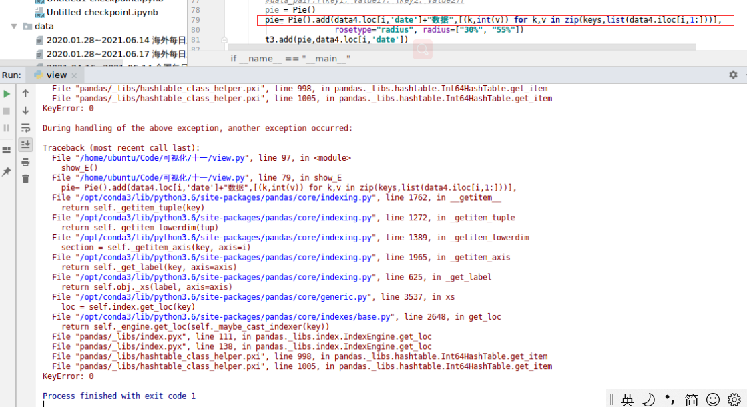Toggle Scroll to the End in console
The image size is (747, 407).
pos(25,145)
